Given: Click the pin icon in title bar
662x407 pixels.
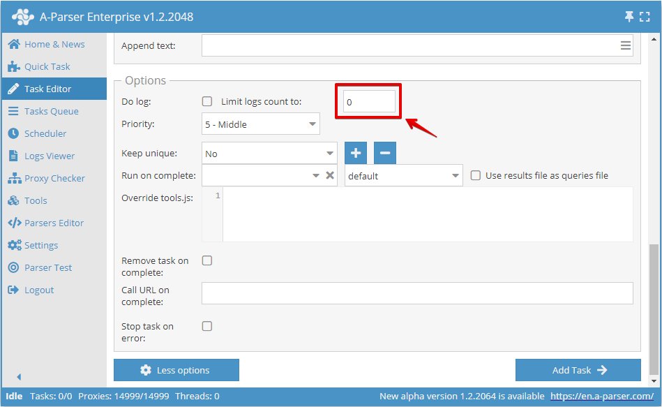Looking at the screenshot, I should [x=629, y=16].
